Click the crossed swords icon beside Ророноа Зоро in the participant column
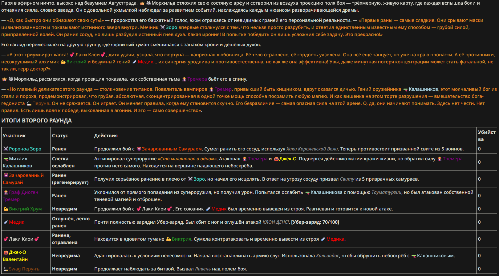The height and width of the screenshot is (276, 499). (6, 149)
